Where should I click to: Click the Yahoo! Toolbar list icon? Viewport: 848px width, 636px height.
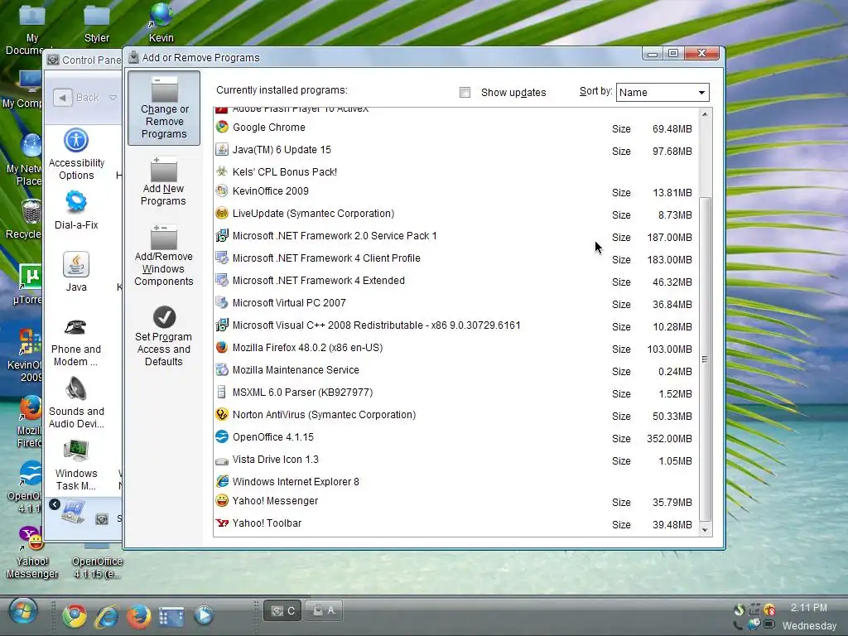[222, 523]
